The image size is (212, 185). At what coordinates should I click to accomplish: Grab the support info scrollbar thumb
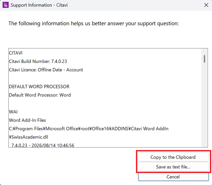[x=204, y=59]
